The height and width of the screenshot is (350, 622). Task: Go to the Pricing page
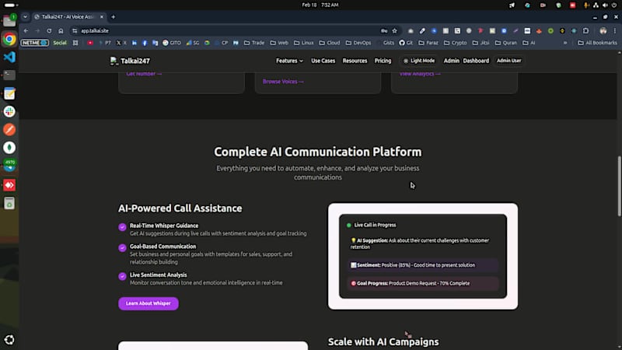383,61
